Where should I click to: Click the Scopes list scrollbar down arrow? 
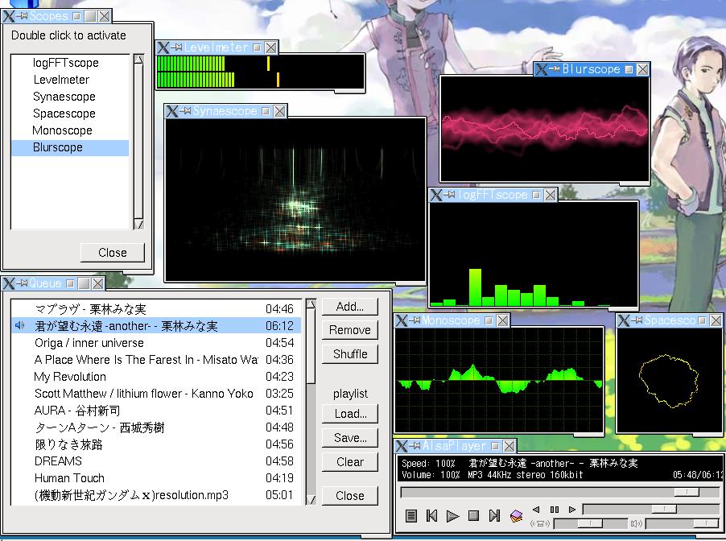(x=138, y=224)
